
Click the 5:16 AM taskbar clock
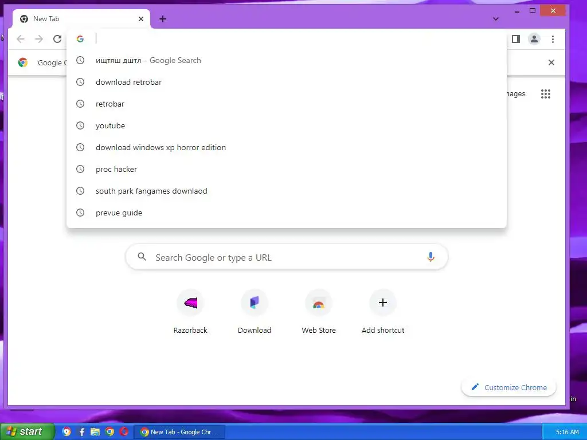tap(567, 432)
